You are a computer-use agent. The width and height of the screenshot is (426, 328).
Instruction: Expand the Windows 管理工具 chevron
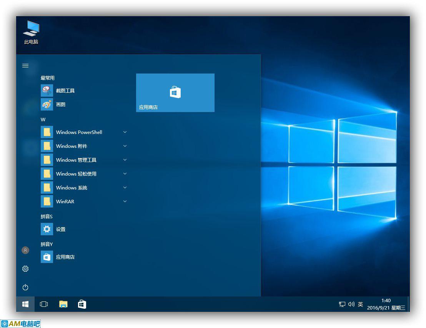125,160
